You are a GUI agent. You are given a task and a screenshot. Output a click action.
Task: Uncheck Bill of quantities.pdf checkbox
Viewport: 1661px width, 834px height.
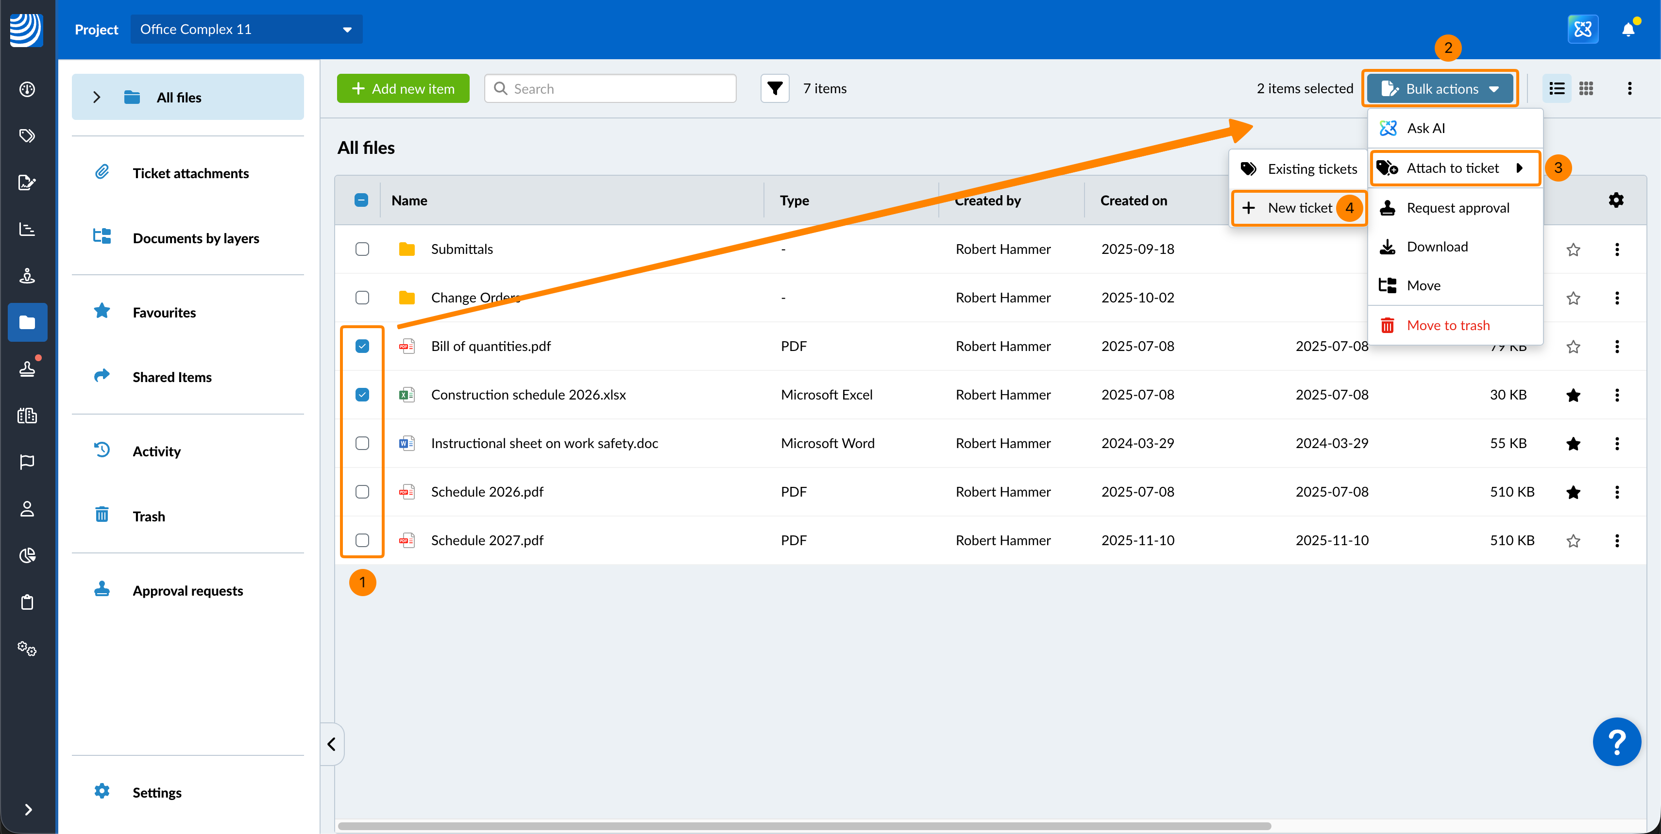click(x=362, y=346)
